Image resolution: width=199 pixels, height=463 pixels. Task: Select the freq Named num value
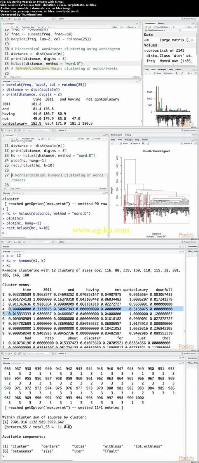coord(170,61)
